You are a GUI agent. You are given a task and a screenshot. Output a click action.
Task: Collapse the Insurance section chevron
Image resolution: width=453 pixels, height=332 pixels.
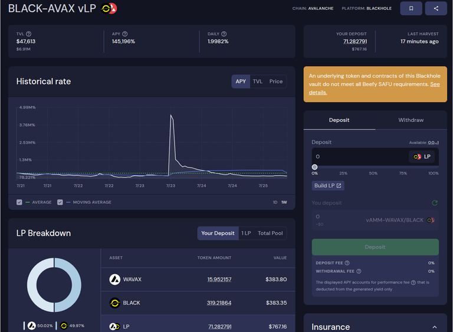(x=435, y=327)
